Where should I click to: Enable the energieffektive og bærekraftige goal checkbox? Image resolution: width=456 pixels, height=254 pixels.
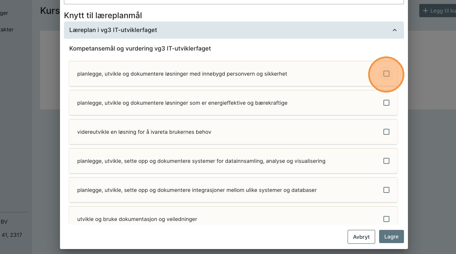coord(386,103)
